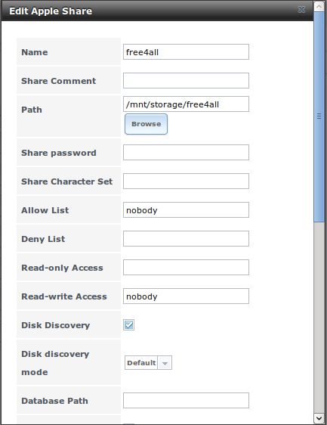Click the scrollbar up arrow
This screenshot has width=327, height=425.
coord(319,6)
